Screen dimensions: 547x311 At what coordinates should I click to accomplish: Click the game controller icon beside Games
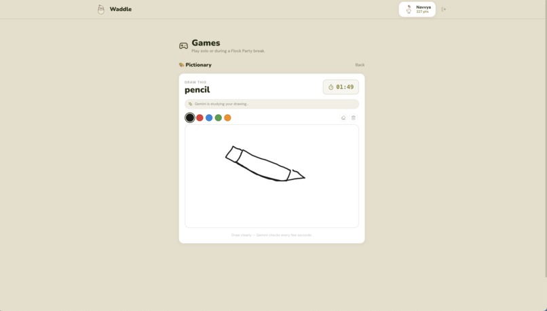(x=183, y=45)
